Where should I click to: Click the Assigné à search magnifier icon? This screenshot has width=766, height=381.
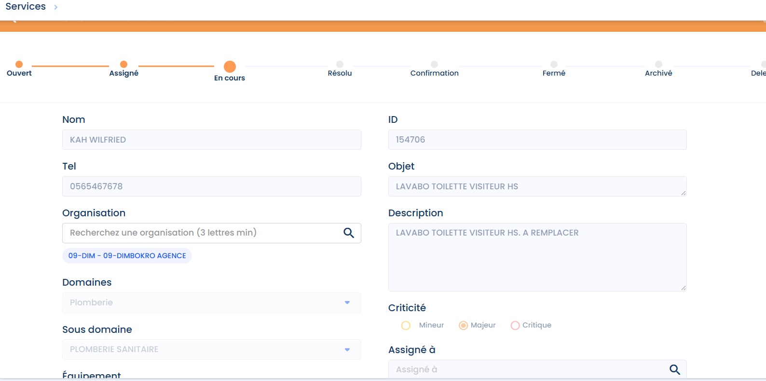coord(674,369)
